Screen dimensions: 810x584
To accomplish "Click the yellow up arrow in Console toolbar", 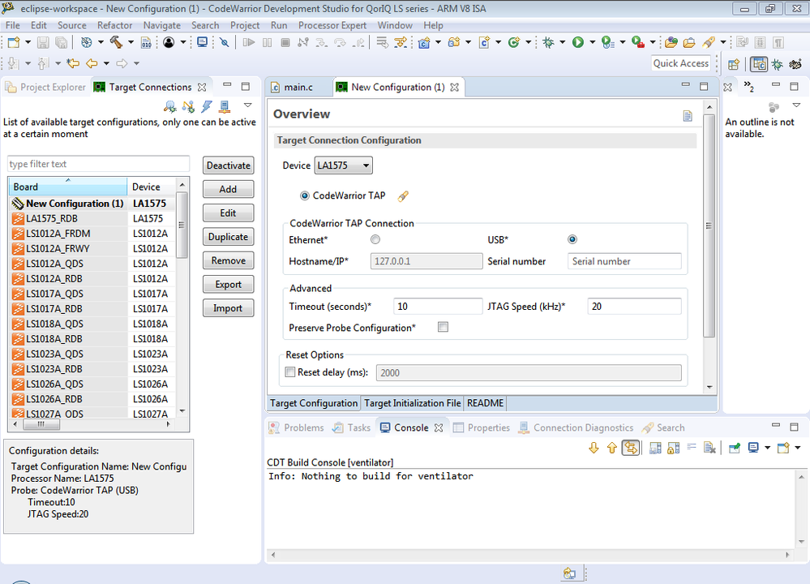I will [x=612, y=448].
